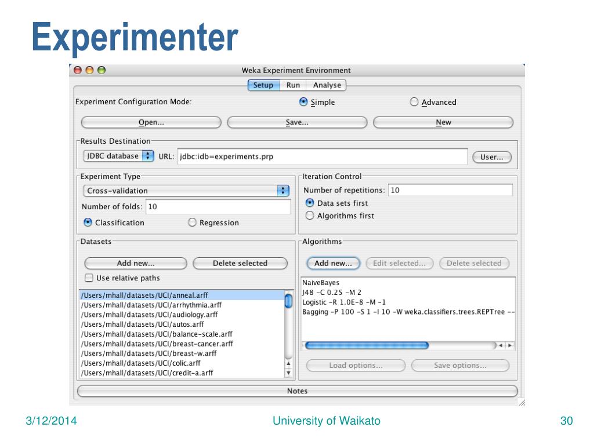
Task: Select the autos.arff dataset row
Action: pyautogui.click(x=182, y=324)
